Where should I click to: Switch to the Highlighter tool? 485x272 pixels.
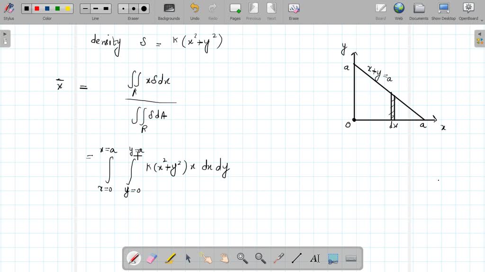click(x=171, y=258)
